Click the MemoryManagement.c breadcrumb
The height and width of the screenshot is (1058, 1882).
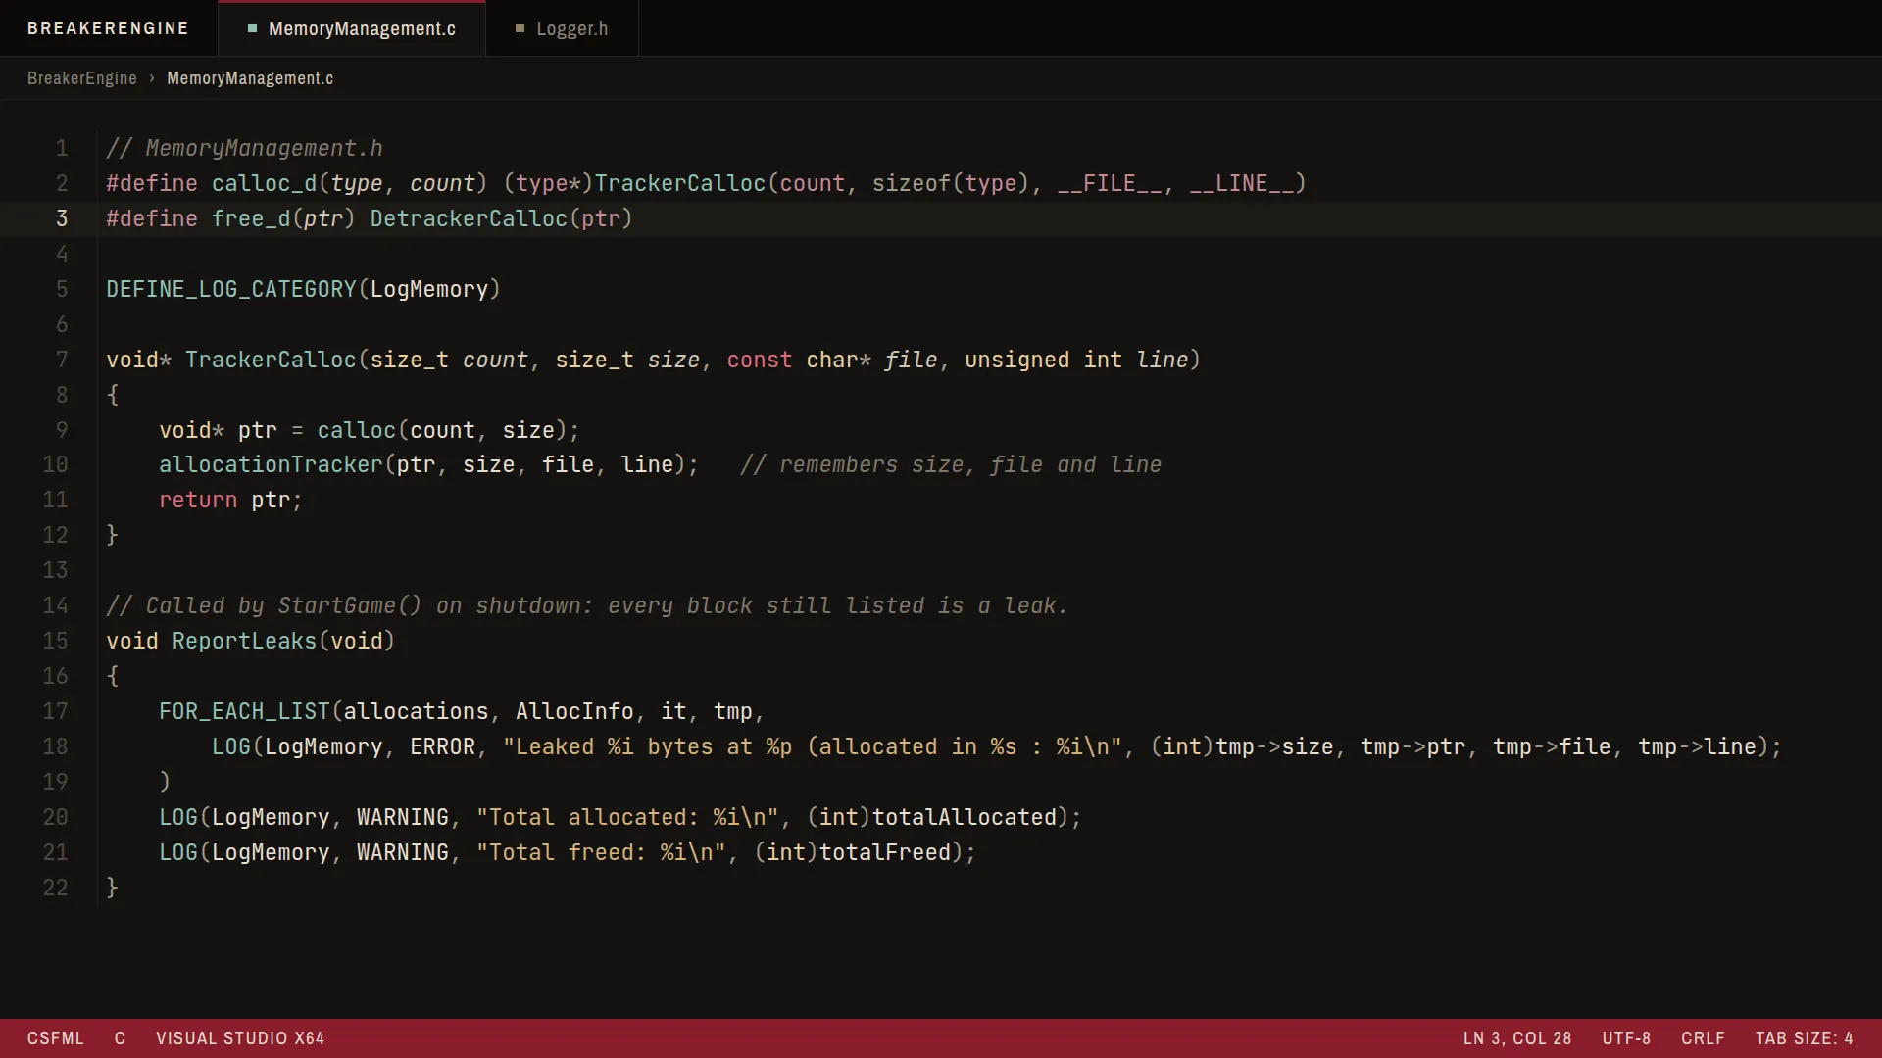[x=250, y=78]
